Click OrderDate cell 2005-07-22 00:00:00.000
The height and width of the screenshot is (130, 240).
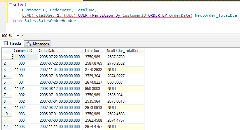(x=60, y=57)
